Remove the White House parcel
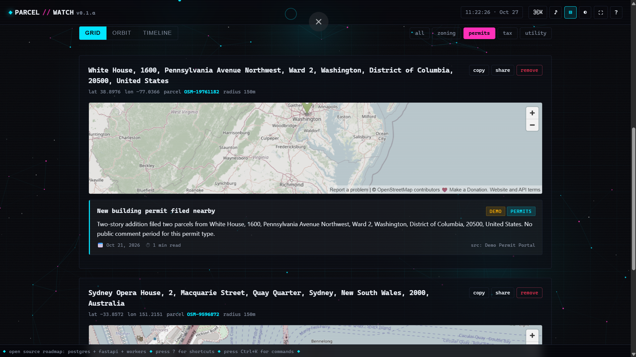This screenshot has width=636, height=357. point(529,70)
